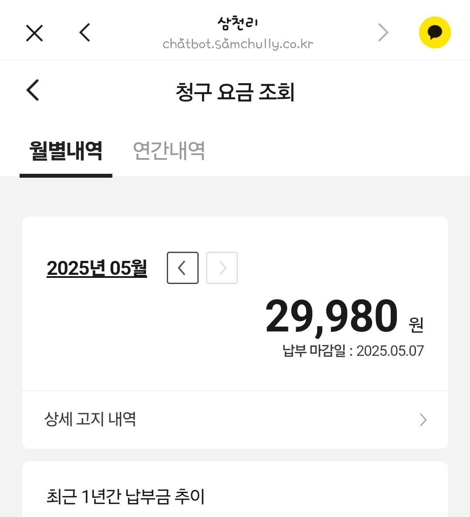Tap the 원 currency unit label
Viewport: 470px width, 517px height.
point(416,324)
